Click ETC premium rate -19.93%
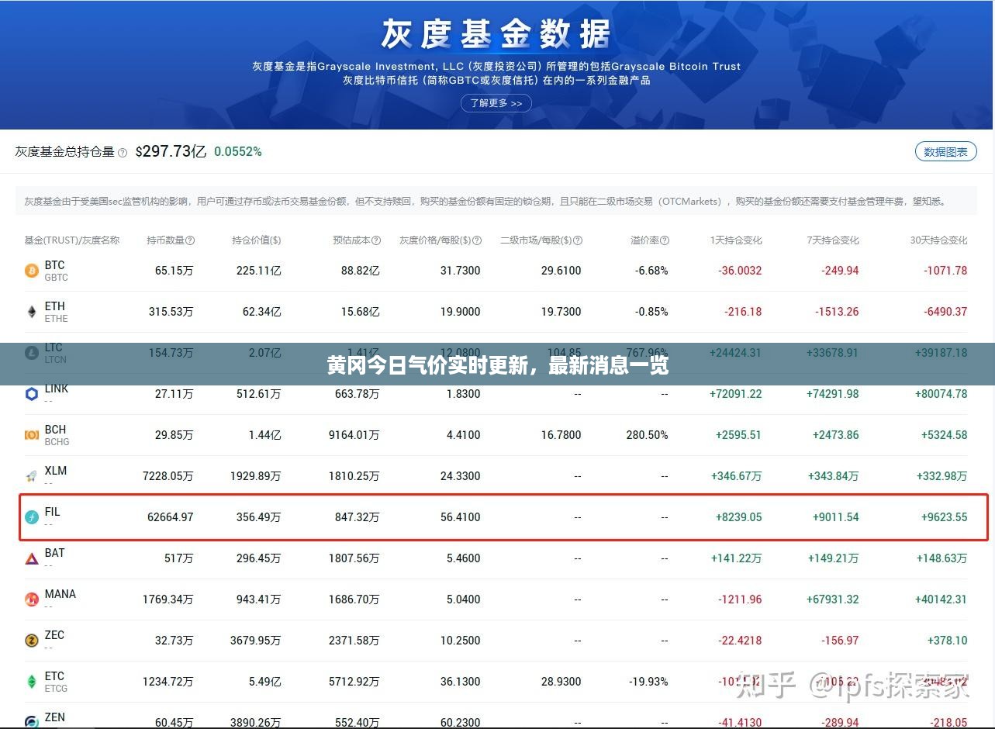 tap(648, 682)
